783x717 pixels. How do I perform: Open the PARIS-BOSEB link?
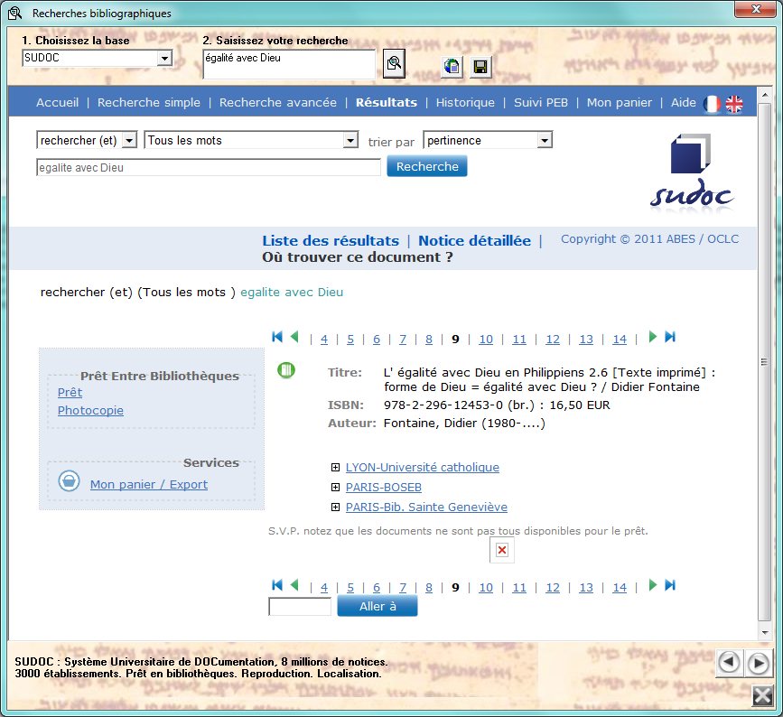pos(384,488)
